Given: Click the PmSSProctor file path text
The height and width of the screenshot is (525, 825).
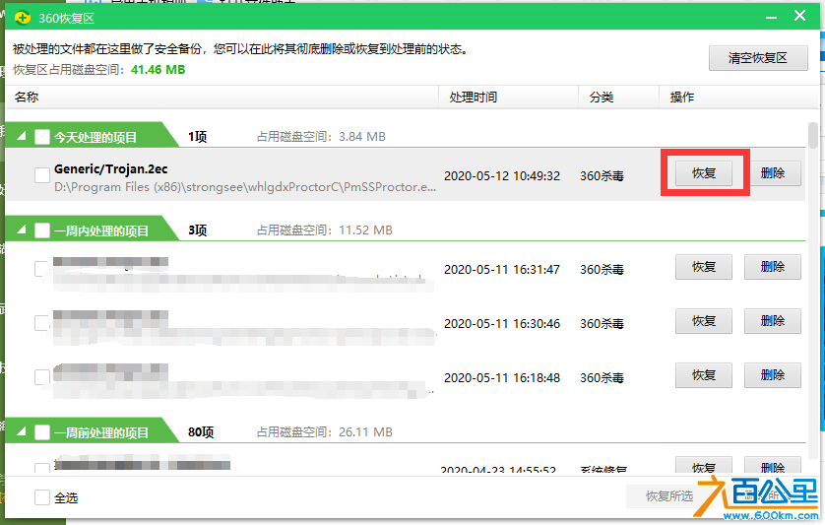Looking at the screenshot, I should point(245,187).
